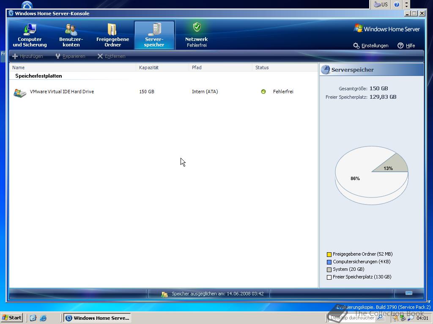Image resolution: width=433 pixels, height=324 pixels.
Task: Click the Reparieren toolbar button
Action: coord(71,56)
